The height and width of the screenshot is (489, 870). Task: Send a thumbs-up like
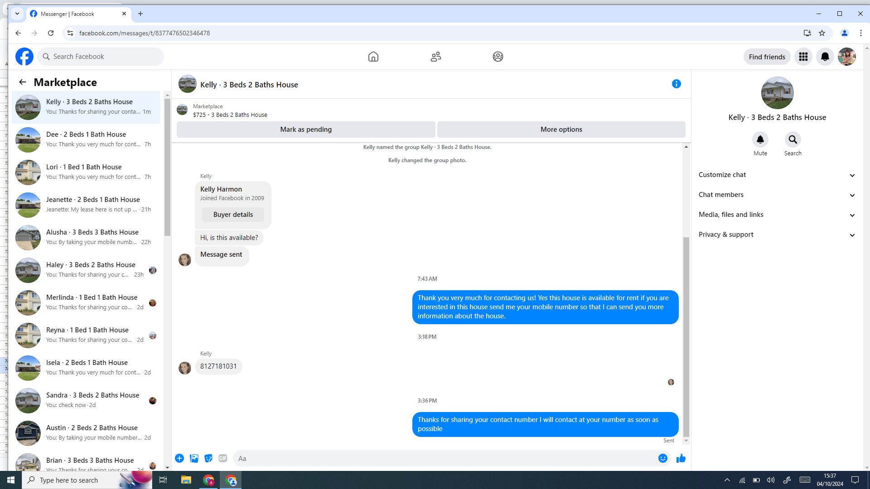[x=681, y=458]
